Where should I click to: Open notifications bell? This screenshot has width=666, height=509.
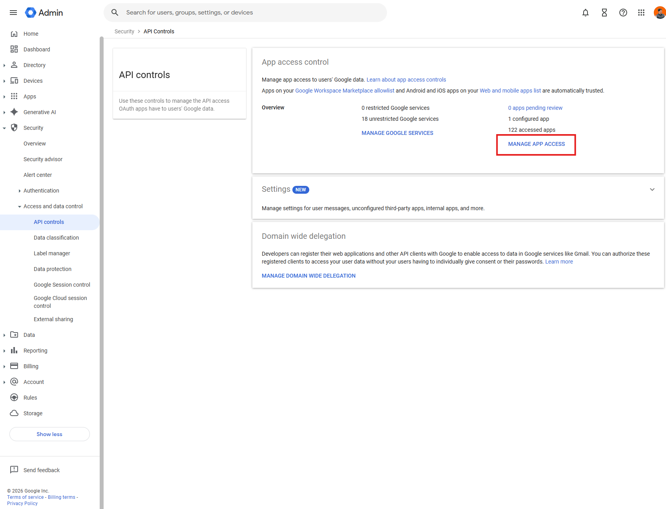click(586, 13)
